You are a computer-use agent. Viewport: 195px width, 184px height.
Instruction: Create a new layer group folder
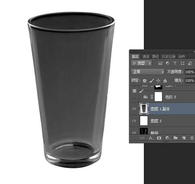pyautogui.click(x=176, y=138)
